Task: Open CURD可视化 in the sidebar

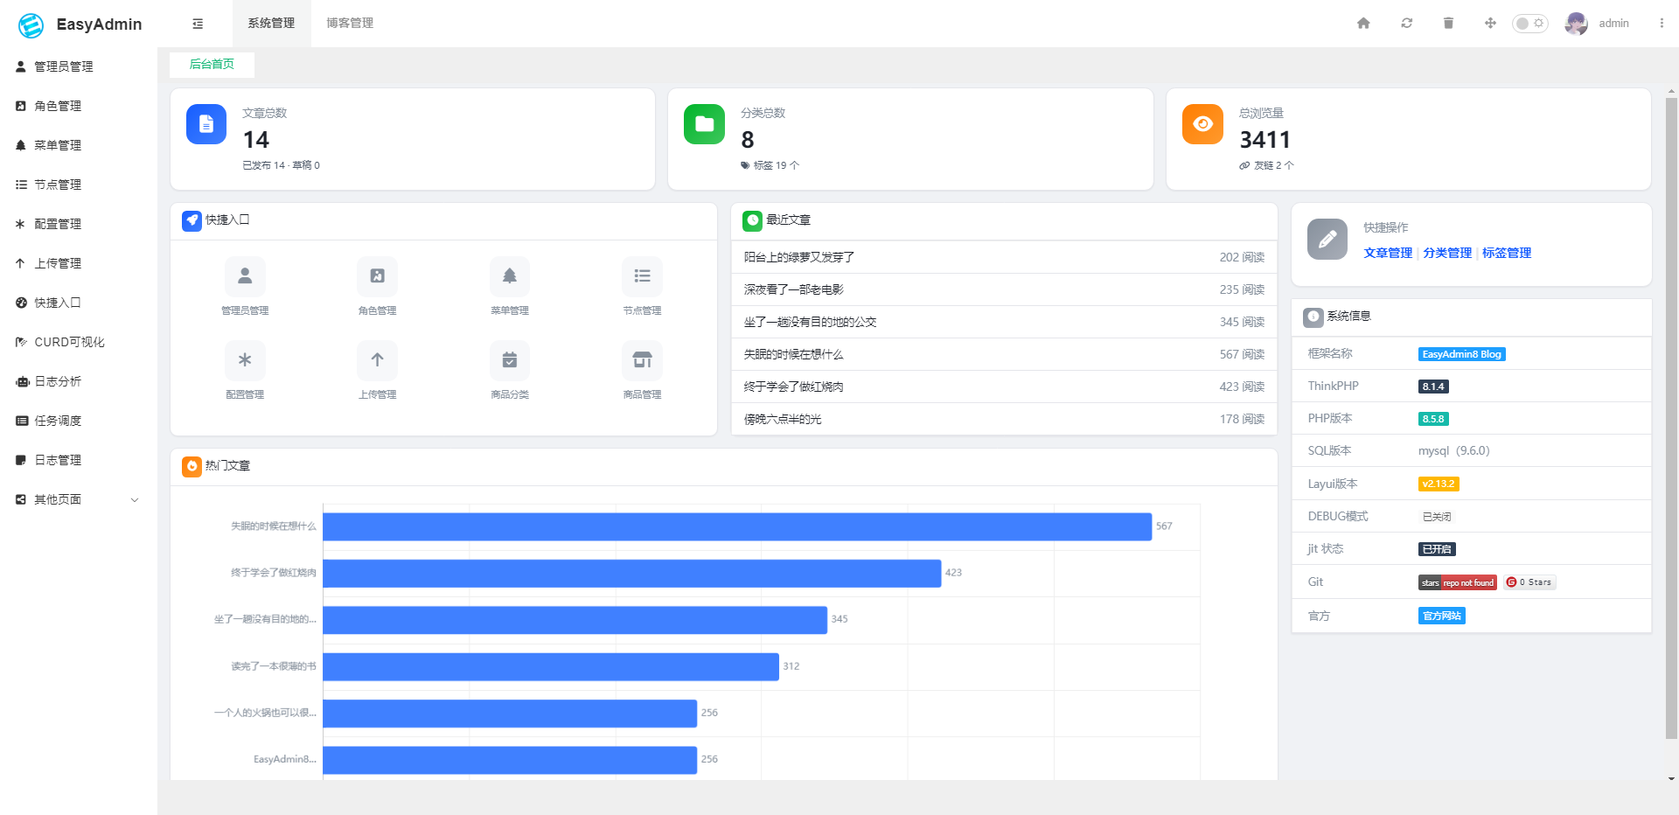Action: (79, 342)
